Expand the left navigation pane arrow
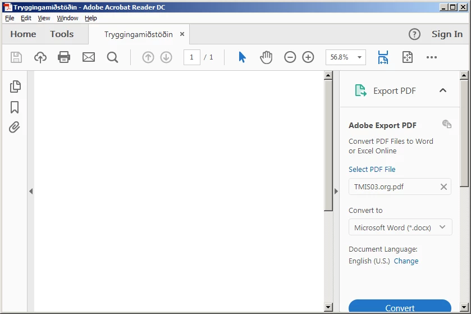471x314 pixels. 31,191
